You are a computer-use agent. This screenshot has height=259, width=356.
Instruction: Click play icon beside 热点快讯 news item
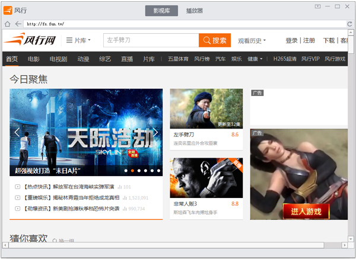(x=17, y=187)
